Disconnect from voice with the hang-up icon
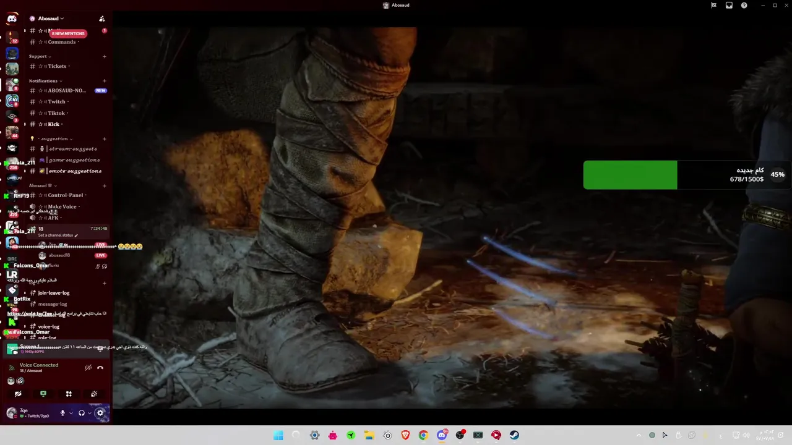Image resolution: width=792 pixels, height=445 pixels. pyautogui.click(x=100, y=368)
